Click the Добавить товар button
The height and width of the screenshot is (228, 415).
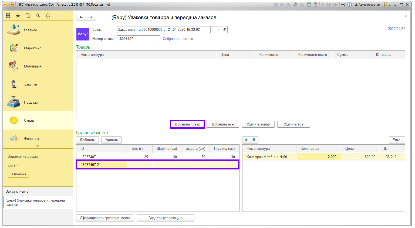tap(187, 124)
